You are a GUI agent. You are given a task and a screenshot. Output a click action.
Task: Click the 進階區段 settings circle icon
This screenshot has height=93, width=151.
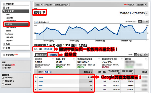(3, 65)
